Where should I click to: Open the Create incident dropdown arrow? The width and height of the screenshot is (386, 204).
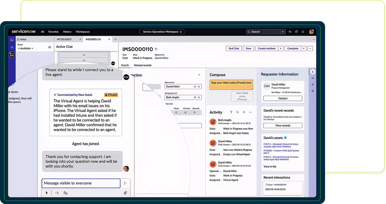280,49
